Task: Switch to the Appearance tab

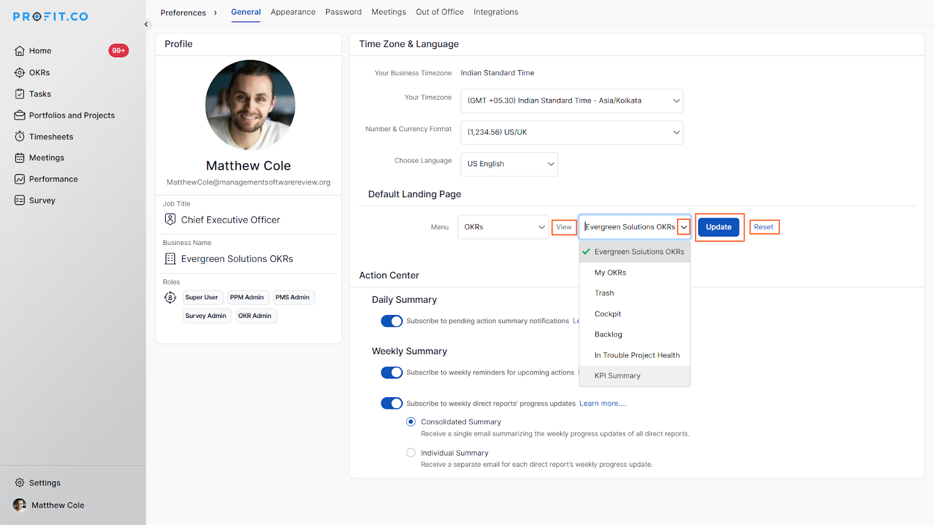Action: pos(293,12)
